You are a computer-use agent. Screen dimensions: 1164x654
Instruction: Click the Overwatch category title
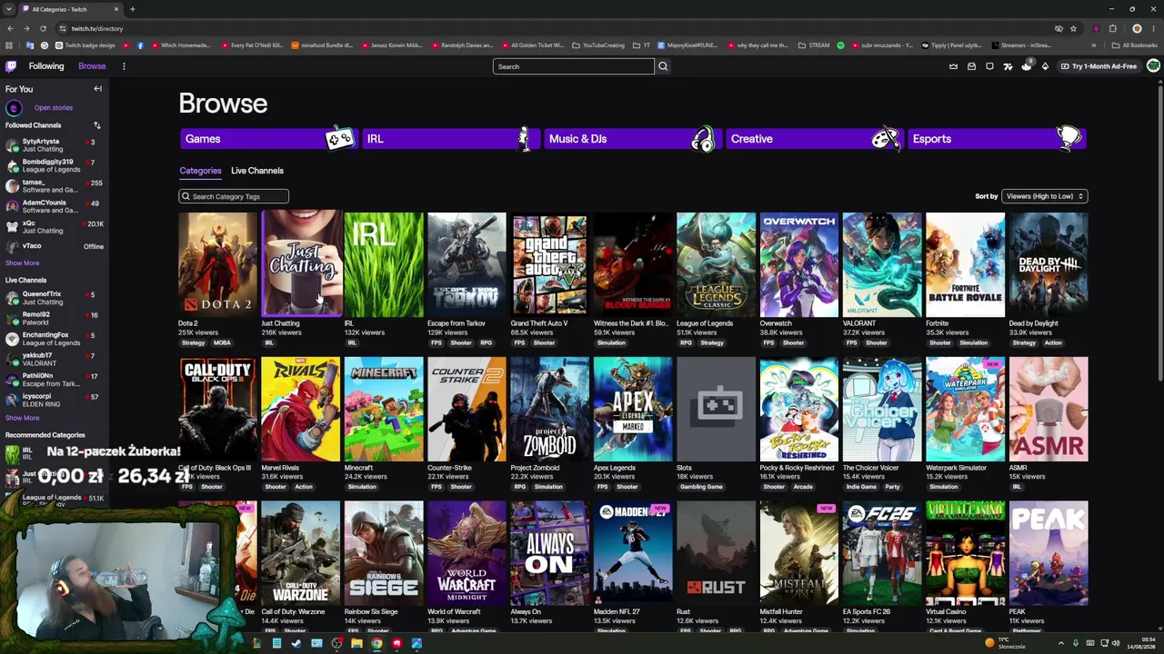(776, 323)
